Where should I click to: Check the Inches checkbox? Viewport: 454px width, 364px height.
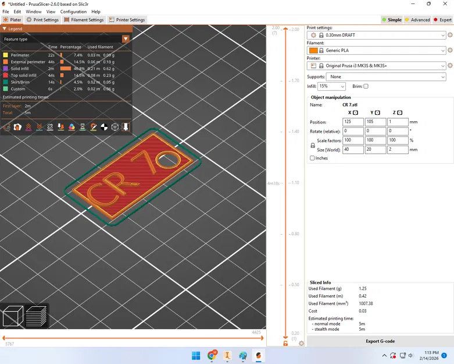coord(313,158)
